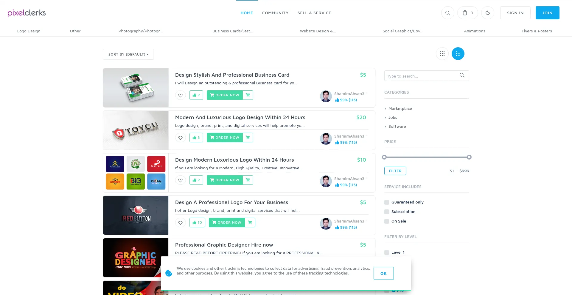Click seller avatar on Business Card listing
Image resolution: width=572 pixels, height=295 pixels.
(x=326, y=96)
